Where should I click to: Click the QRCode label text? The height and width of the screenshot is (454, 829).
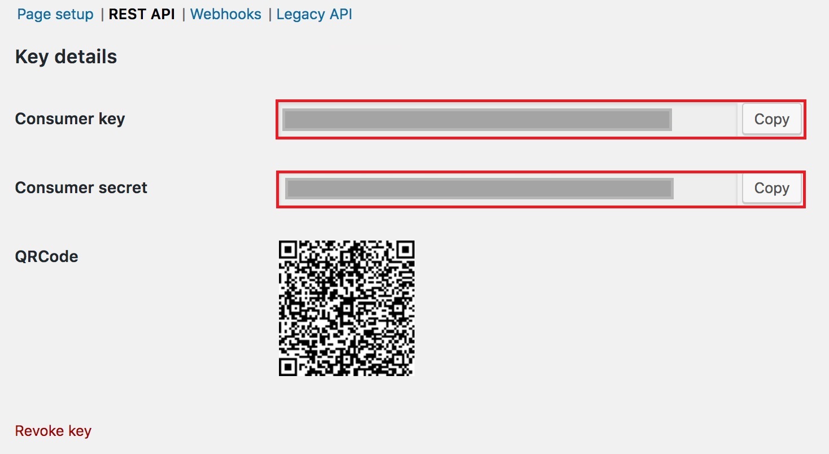[x=46, y=256]
